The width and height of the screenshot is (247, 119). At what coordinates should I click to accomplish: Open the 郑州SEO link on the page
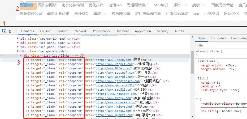coord(180,5)
